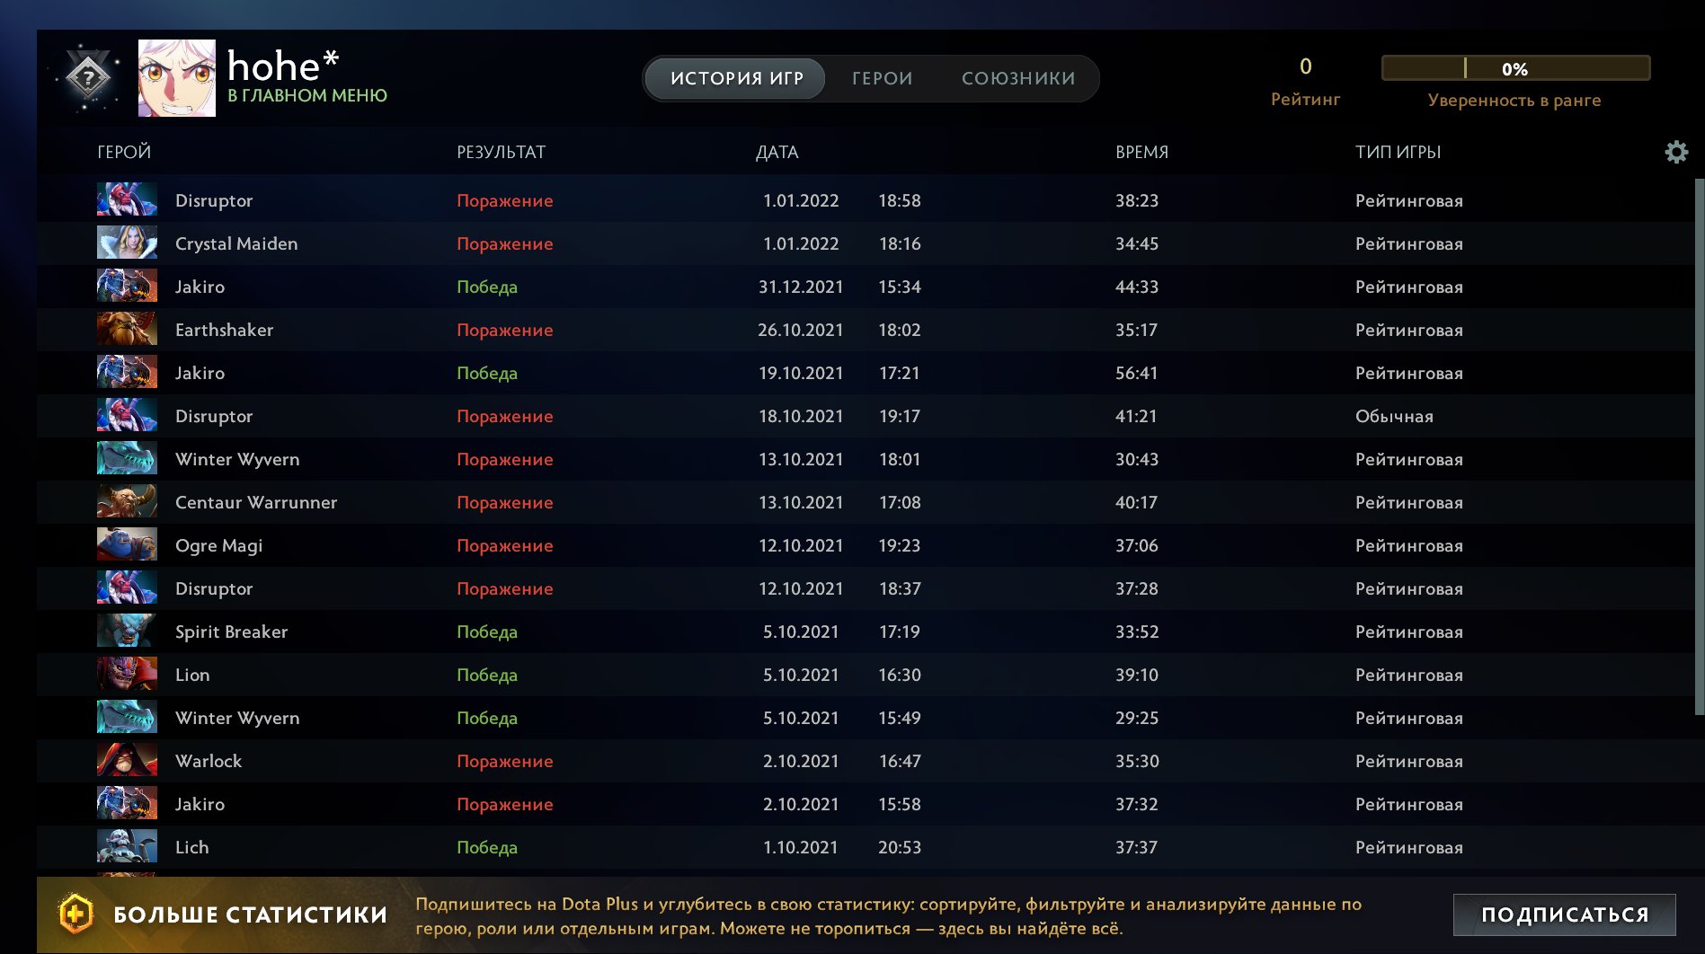Switch to the Герои tab
Screen dimensions: 1705x954
click(x=881, y=78)
